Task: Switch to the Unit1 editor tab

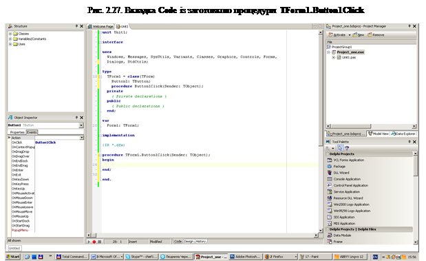Action: pyautogui.click(x=123, y=26)
